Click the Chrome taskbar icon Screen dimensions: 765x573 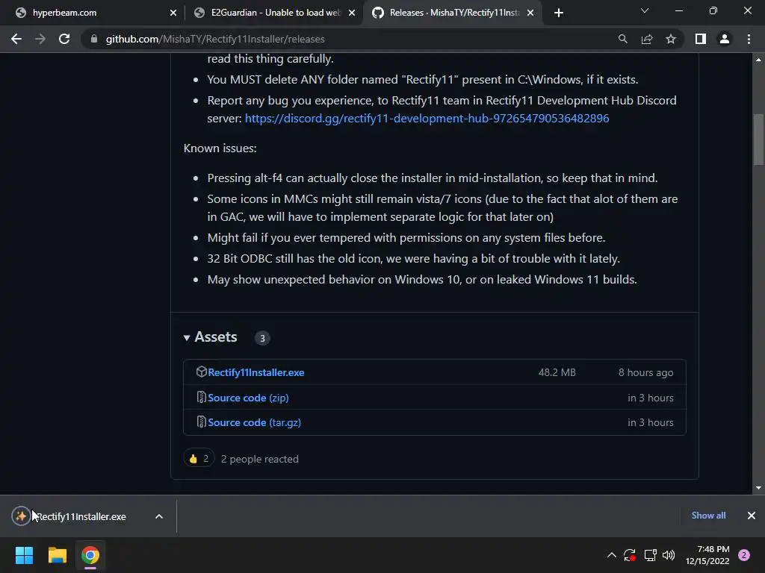pyautogui.click(x=90, y=555)
